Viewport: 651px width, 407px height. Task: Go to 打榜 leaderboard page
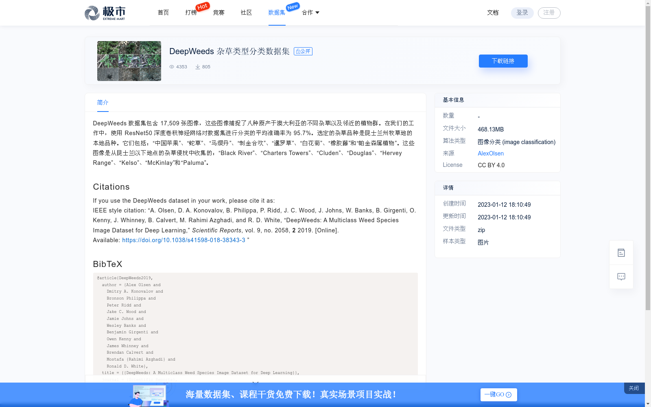tap(191, 13)
